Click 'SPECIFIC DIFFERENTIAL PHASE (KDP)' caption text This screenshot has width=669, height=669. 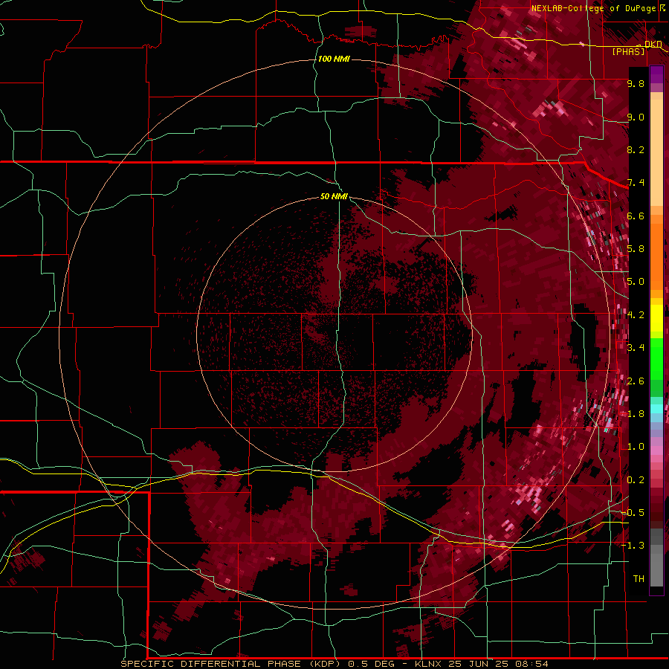[230, 664]
